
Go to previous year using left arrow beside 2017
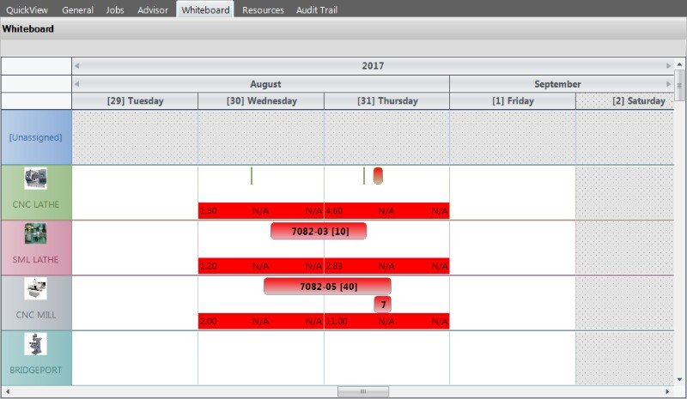(x=76, y=66)
